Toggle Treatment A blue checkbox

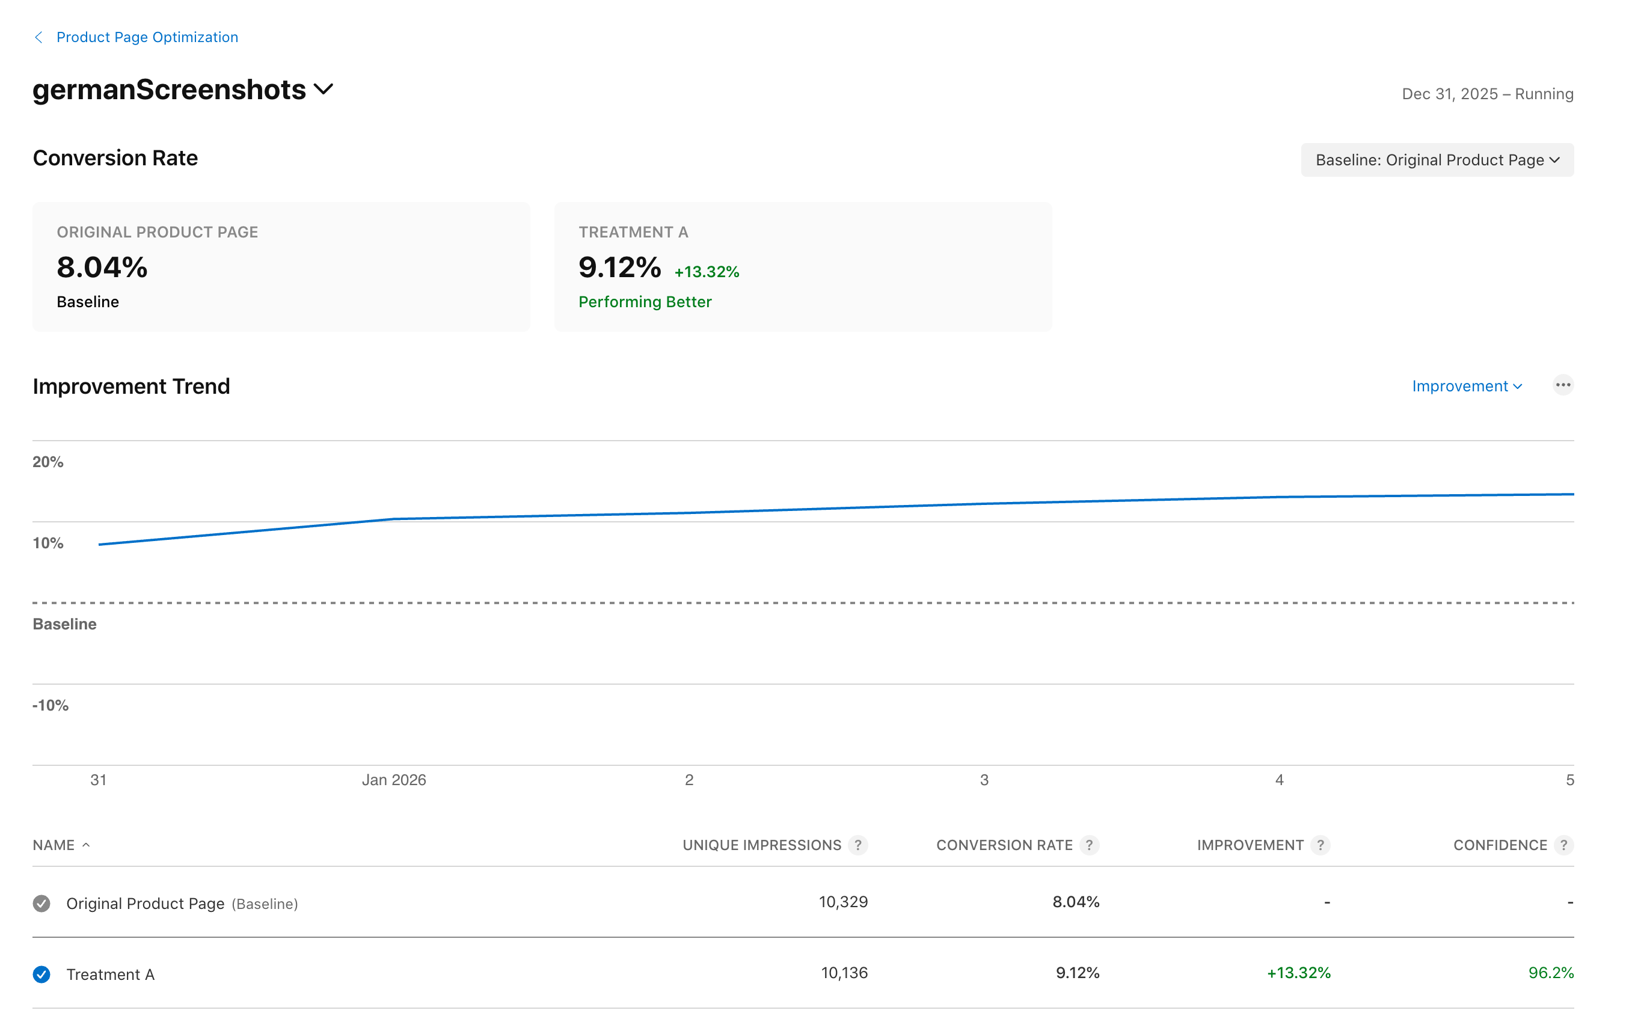[41, 974]
